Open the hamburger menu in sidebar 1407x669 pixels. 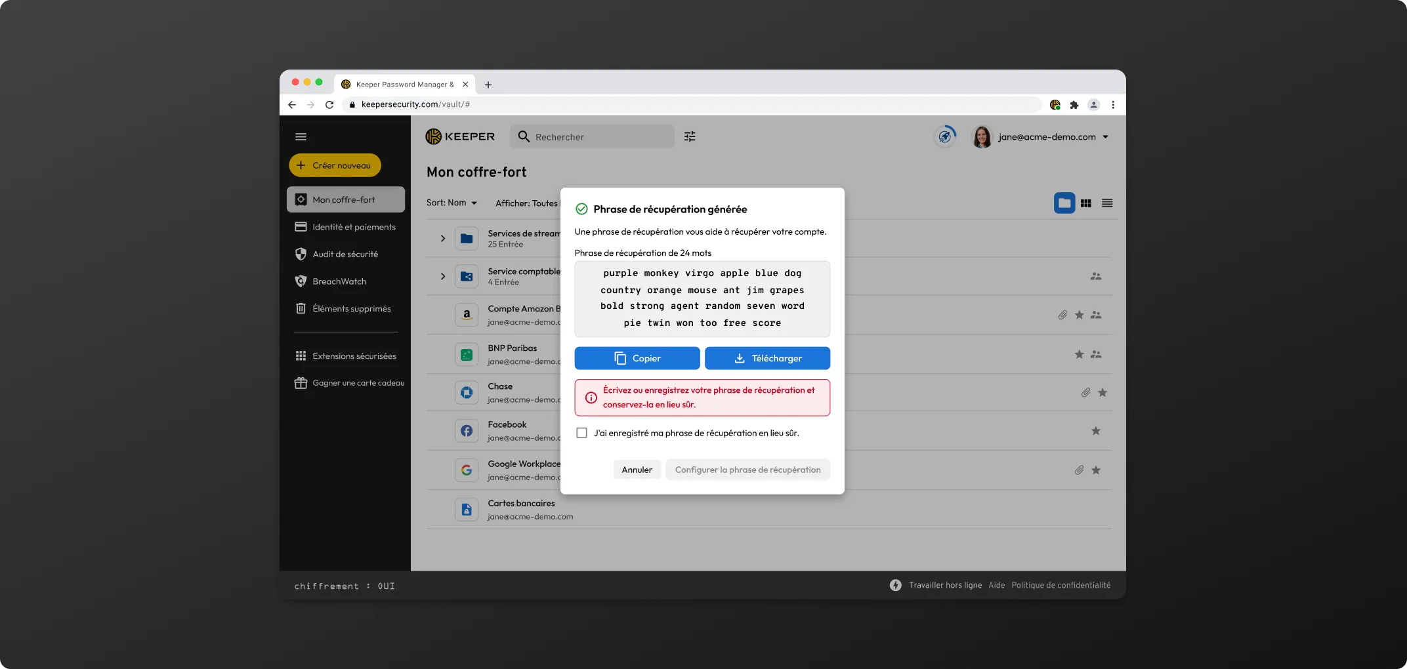(x=301, y=136)
